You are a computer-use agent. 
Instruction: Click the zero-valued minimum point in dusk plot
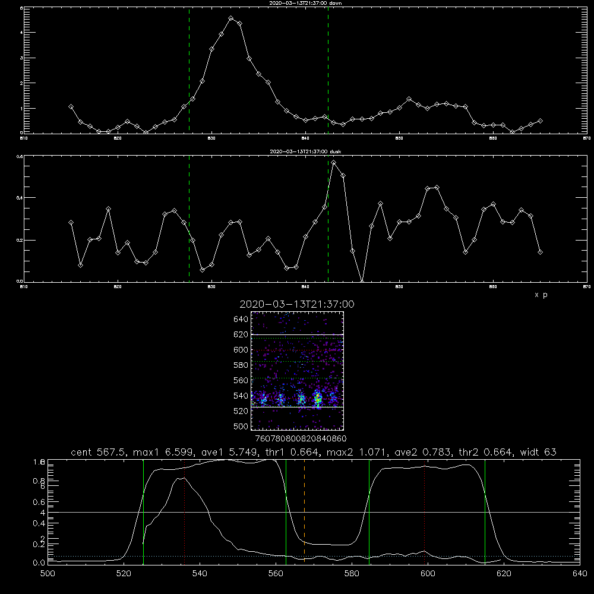(x=362, y=282)
